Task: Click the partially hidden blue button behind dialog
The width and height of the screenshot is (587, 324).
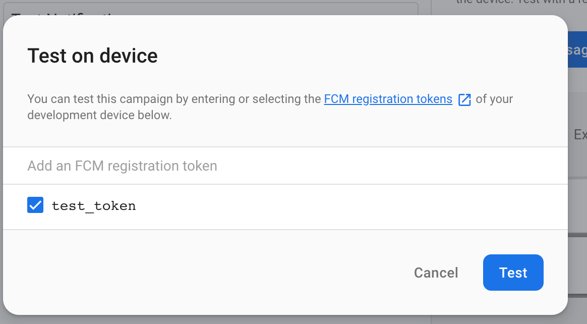Action: tap(577, 49)
